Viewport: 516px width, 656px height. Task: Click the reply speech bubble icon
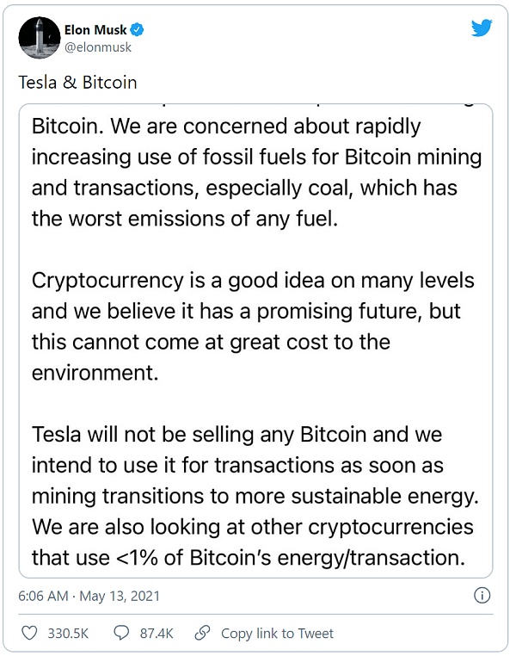tap(122, 633)
